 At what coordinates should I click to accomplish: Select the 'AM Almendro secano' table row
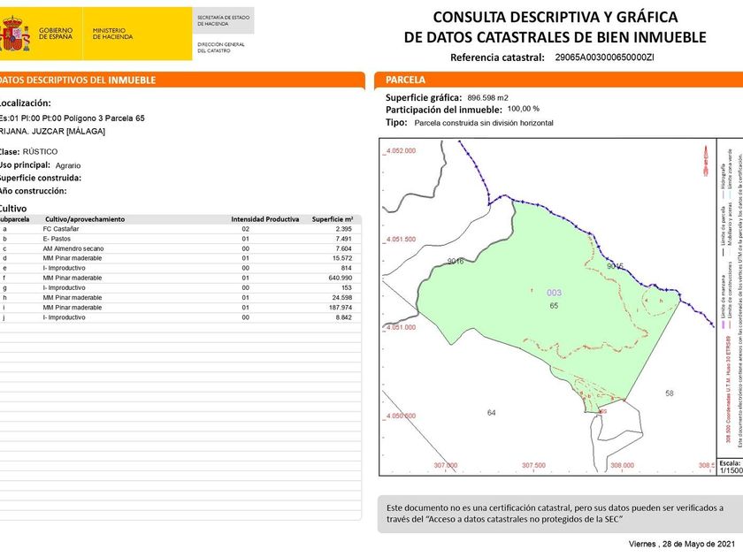[x=180, y=248]
